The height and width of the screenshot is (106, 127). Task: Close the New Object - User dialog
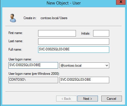tap(121, 2)
